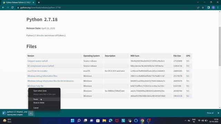Open SIG link for macOS installer row
The width and height of the screenshot is (221, 124).
pyautogui.click(x=188, y=71)
